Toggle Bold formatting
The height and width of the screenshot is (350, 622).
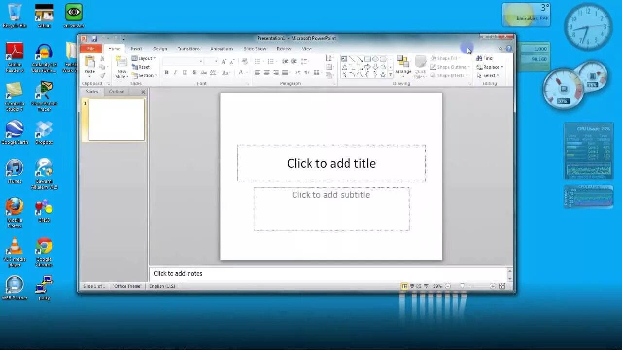166,73
